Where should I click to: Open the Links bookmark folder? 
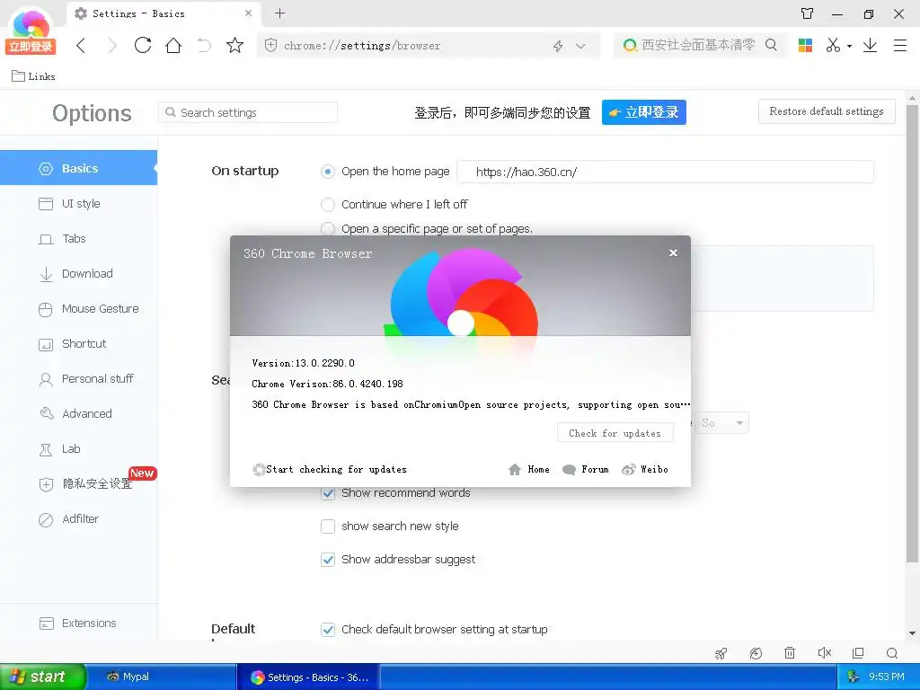(x=33, y=76)
